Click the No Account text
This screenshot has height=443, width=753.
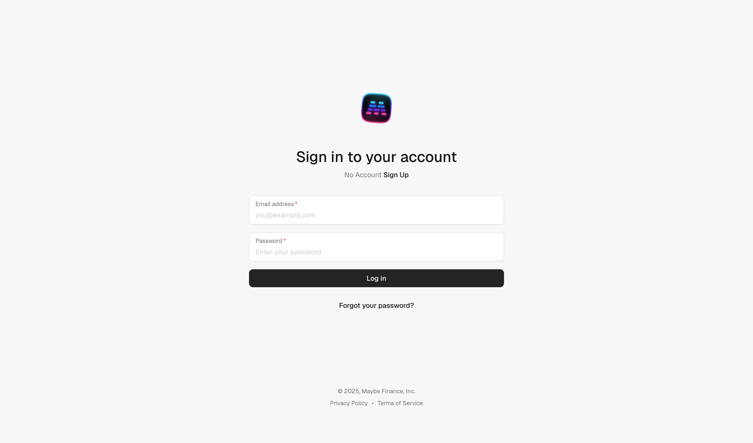[363, 175]
